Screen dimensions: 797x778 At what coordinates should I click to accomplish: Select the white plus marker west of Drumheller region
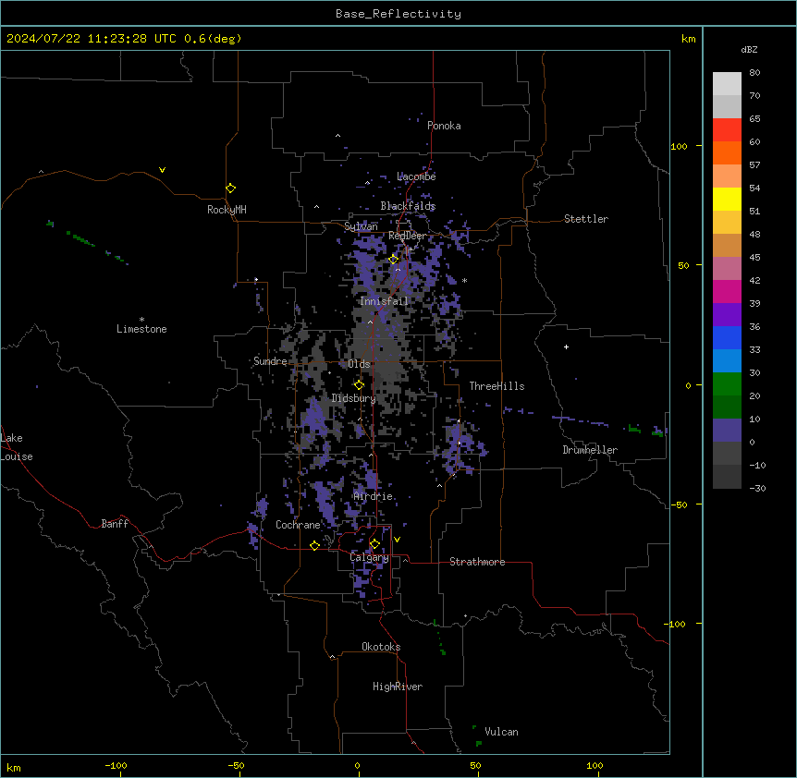[566, 346]
